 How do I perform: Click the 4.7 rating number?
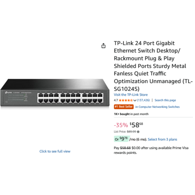[x=116, y=100]
